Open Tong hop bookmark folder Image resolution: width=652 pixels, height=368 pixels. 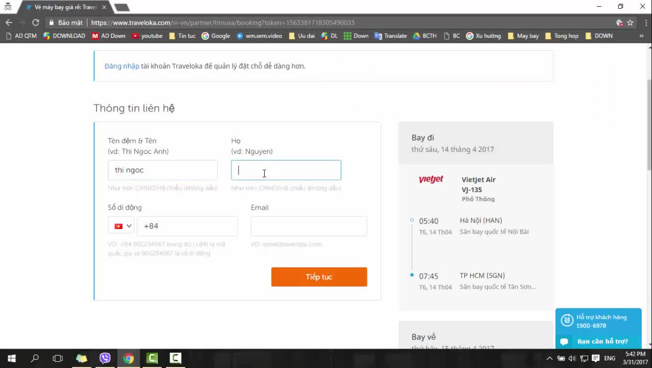(x=562, y=36)
